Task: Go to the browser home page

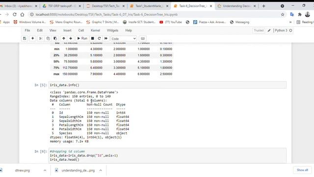Action: point(23,14)
